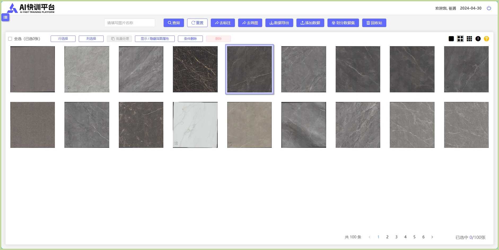Click the image name search field
The width and height of the screenshot is (499, 250).
pyautogui.click(x=129, y=23)
